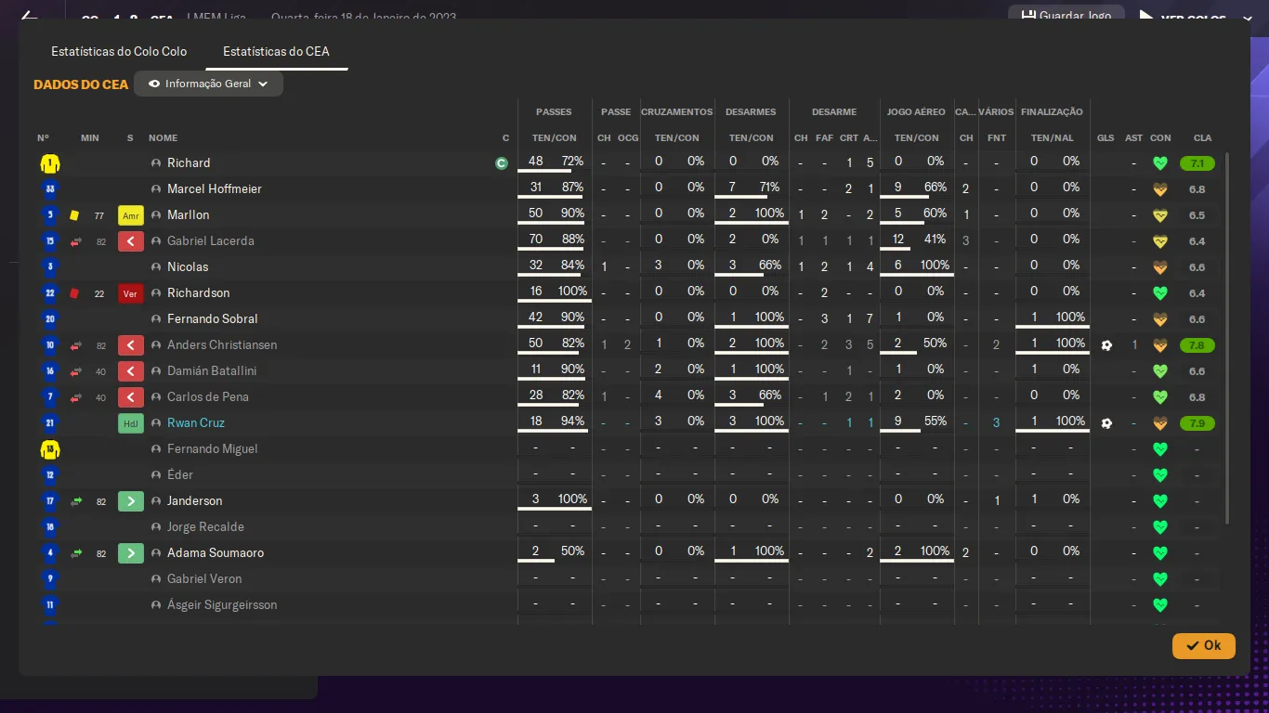The height and width of the screenshot is (713, 1269).
Task: Click Damián Batallini's red substitution badge
Action: pyautogui.click(x=131, y=371)
